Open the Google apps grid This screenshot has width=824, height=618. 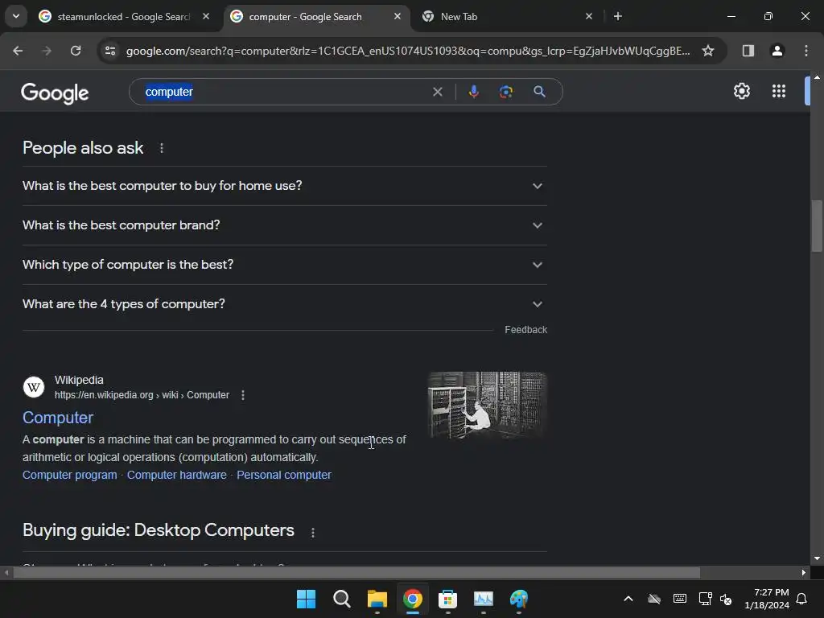(779, 91)
